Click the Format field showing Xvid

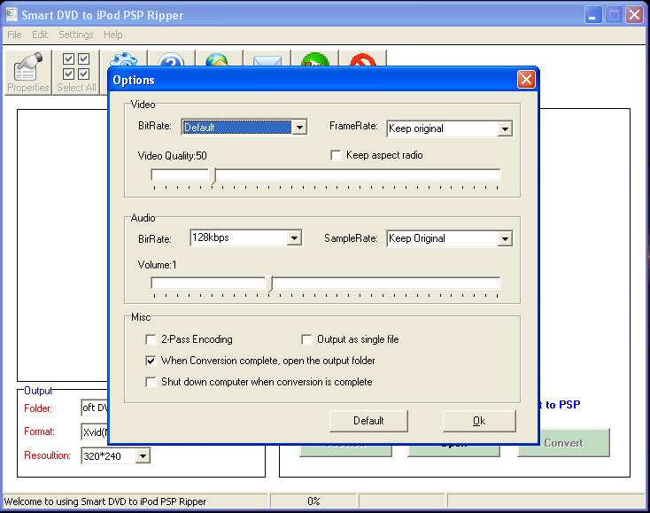pyautogui.click(x=95, y=432)
